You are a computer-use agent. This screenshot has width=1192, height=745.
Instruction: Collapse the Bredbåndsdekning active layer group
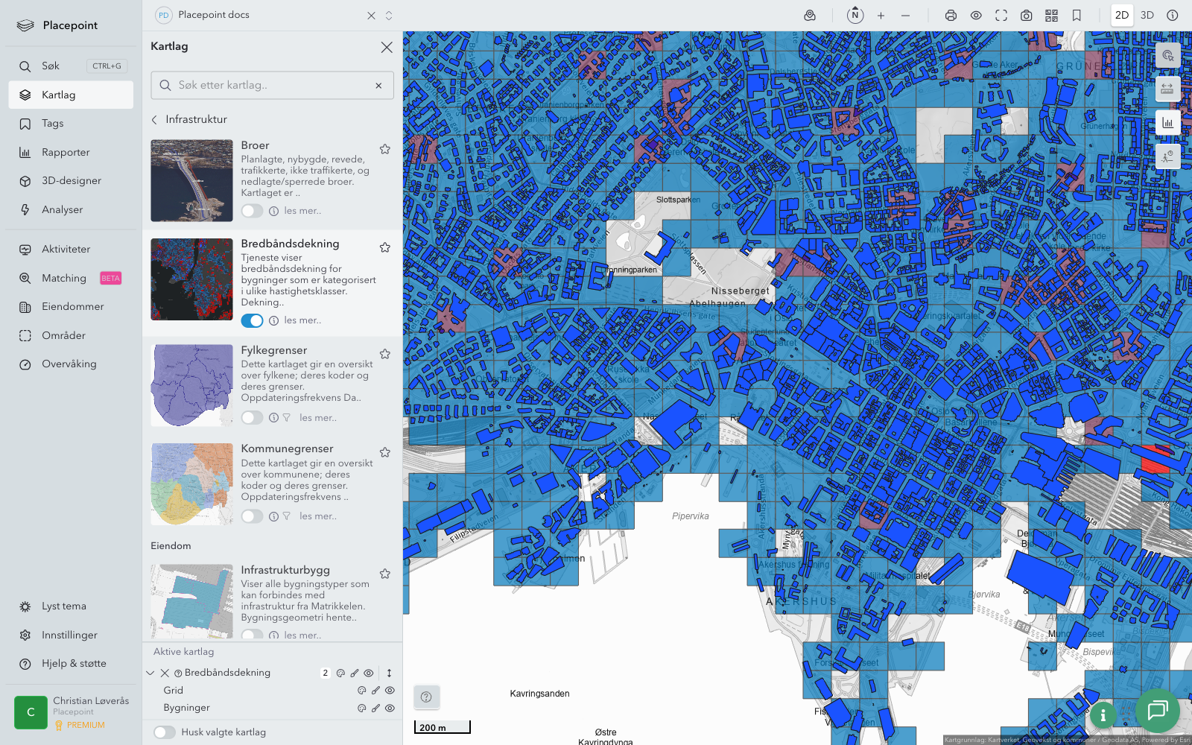[x=150, y=673]
